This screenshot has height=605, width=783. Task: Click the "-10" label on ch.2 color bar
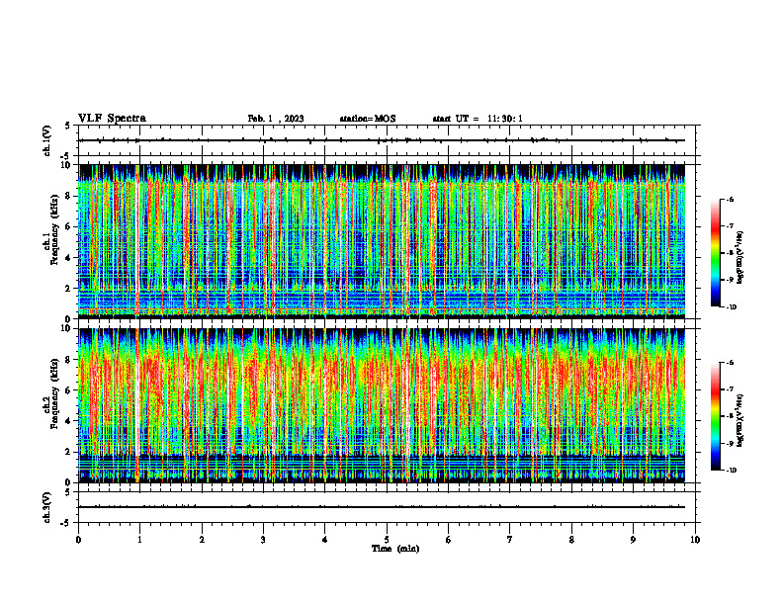(731, 471)
